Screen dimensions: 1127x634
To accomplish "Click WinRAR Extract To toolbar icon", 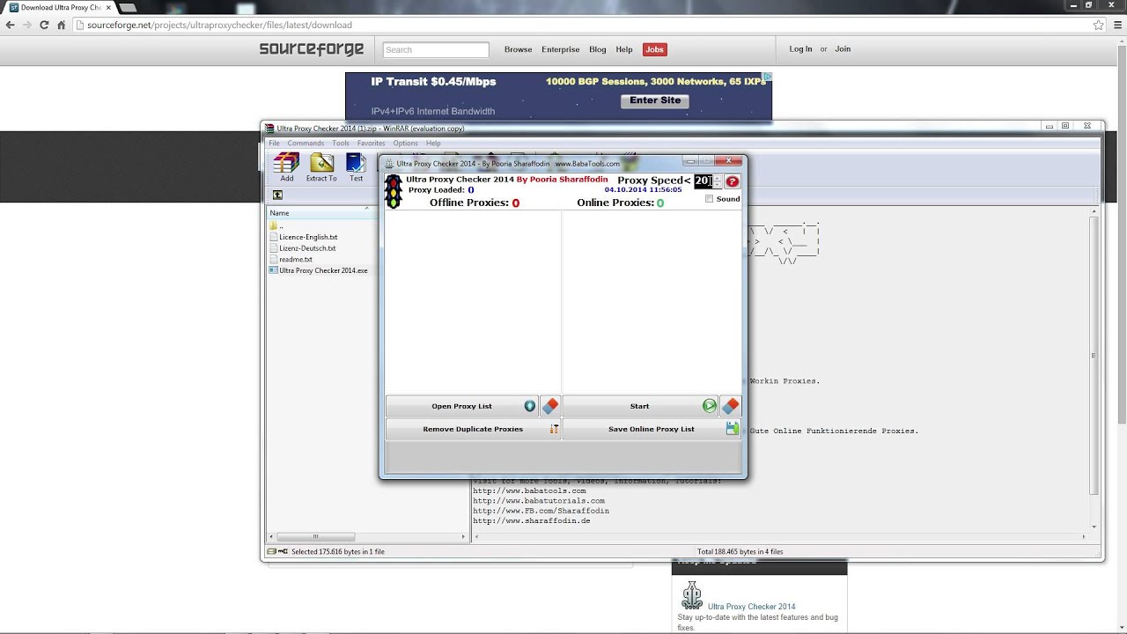I will [321, 163].
